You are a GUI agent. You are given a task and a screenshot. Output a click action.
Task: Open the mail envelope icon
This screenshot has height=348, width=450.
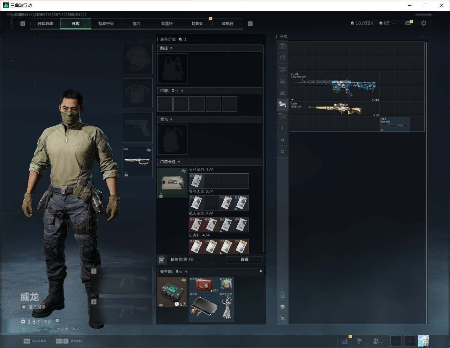pyautogui.click(x=408, y=23)
